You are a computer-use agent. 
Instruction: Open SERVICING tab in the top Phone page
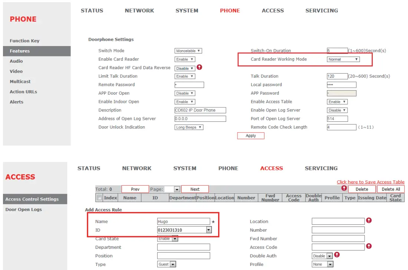tap(322, 11)
